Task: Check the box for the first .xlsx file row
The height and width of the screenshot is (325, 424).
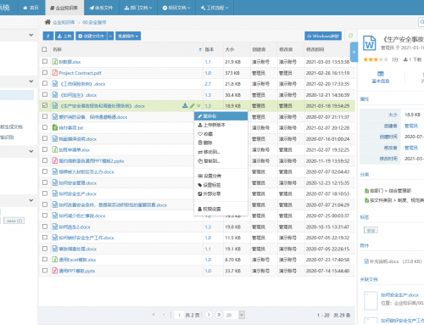Action: pyautogui.click(x=45, y=61)
